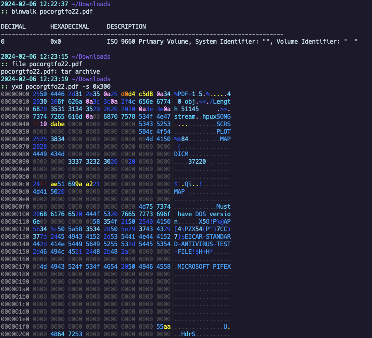Viewport: 372px width, 338px height.
Task: Click the 'binwalk pocorgtfo22.pdf' command line
Action: coord(52,11)
